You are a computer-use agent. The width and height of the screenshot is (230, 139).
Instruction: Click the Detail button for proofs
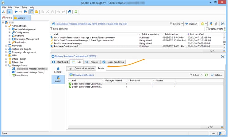[x=217, y=75]
